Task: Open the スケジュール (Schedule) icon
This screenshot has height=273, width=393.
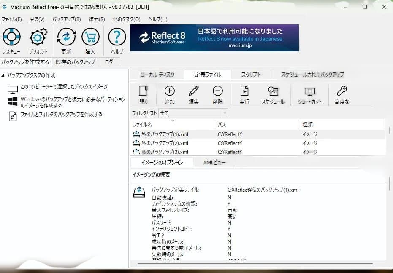Action: tap(273, 94)
